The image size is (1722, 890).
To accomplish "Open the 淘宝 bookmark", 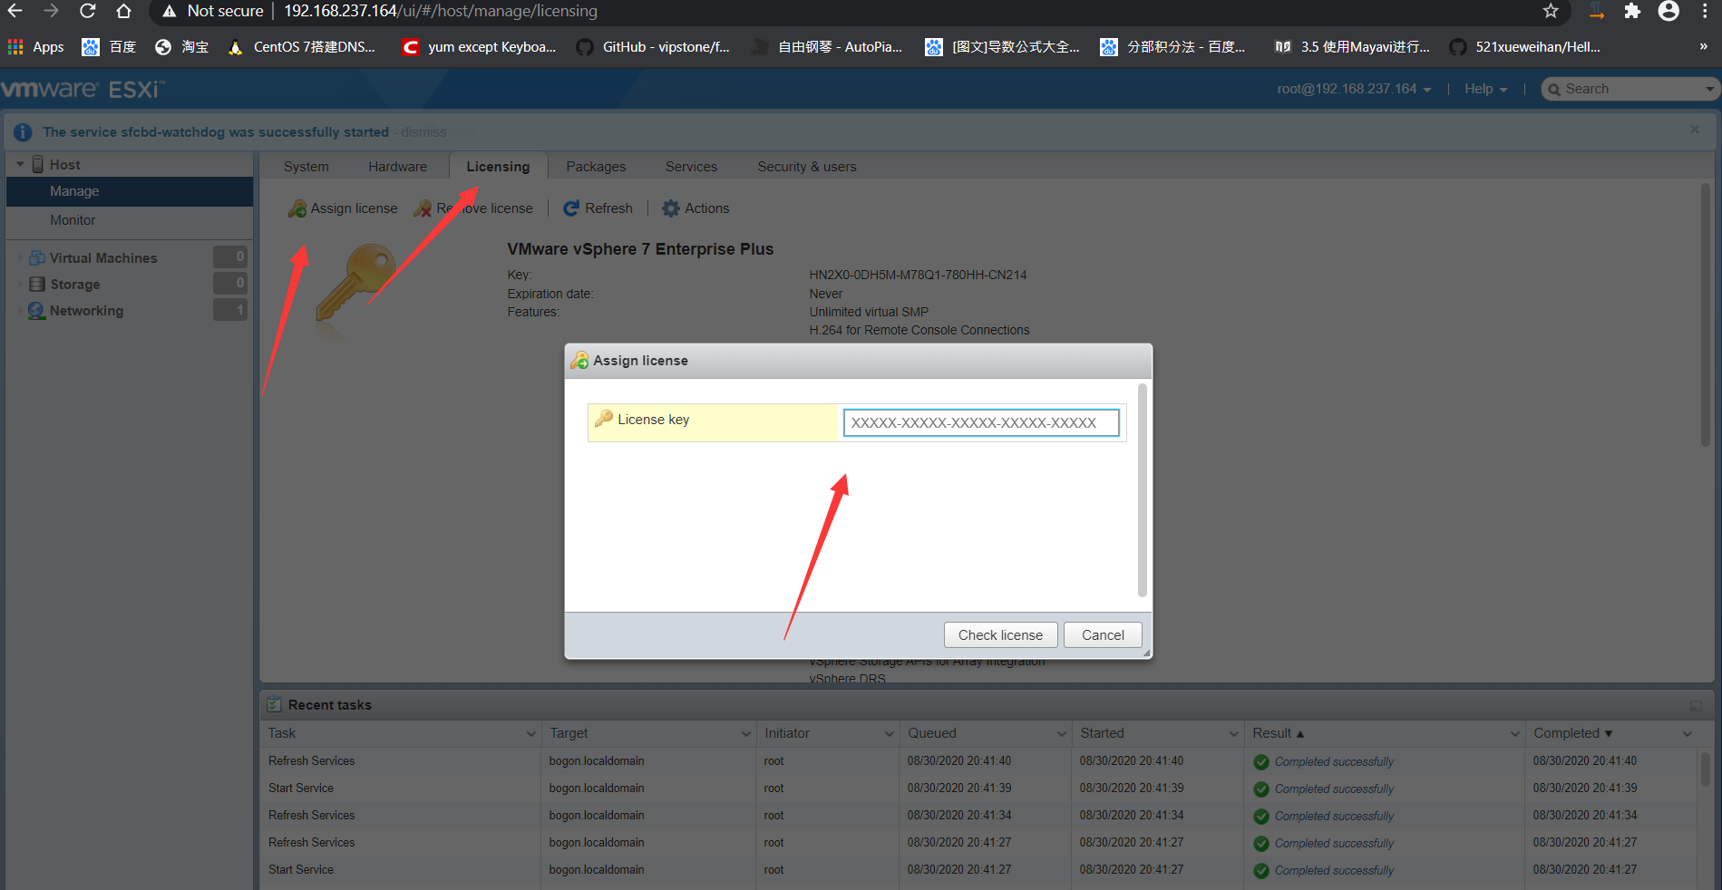I will (x=181, y=47).
